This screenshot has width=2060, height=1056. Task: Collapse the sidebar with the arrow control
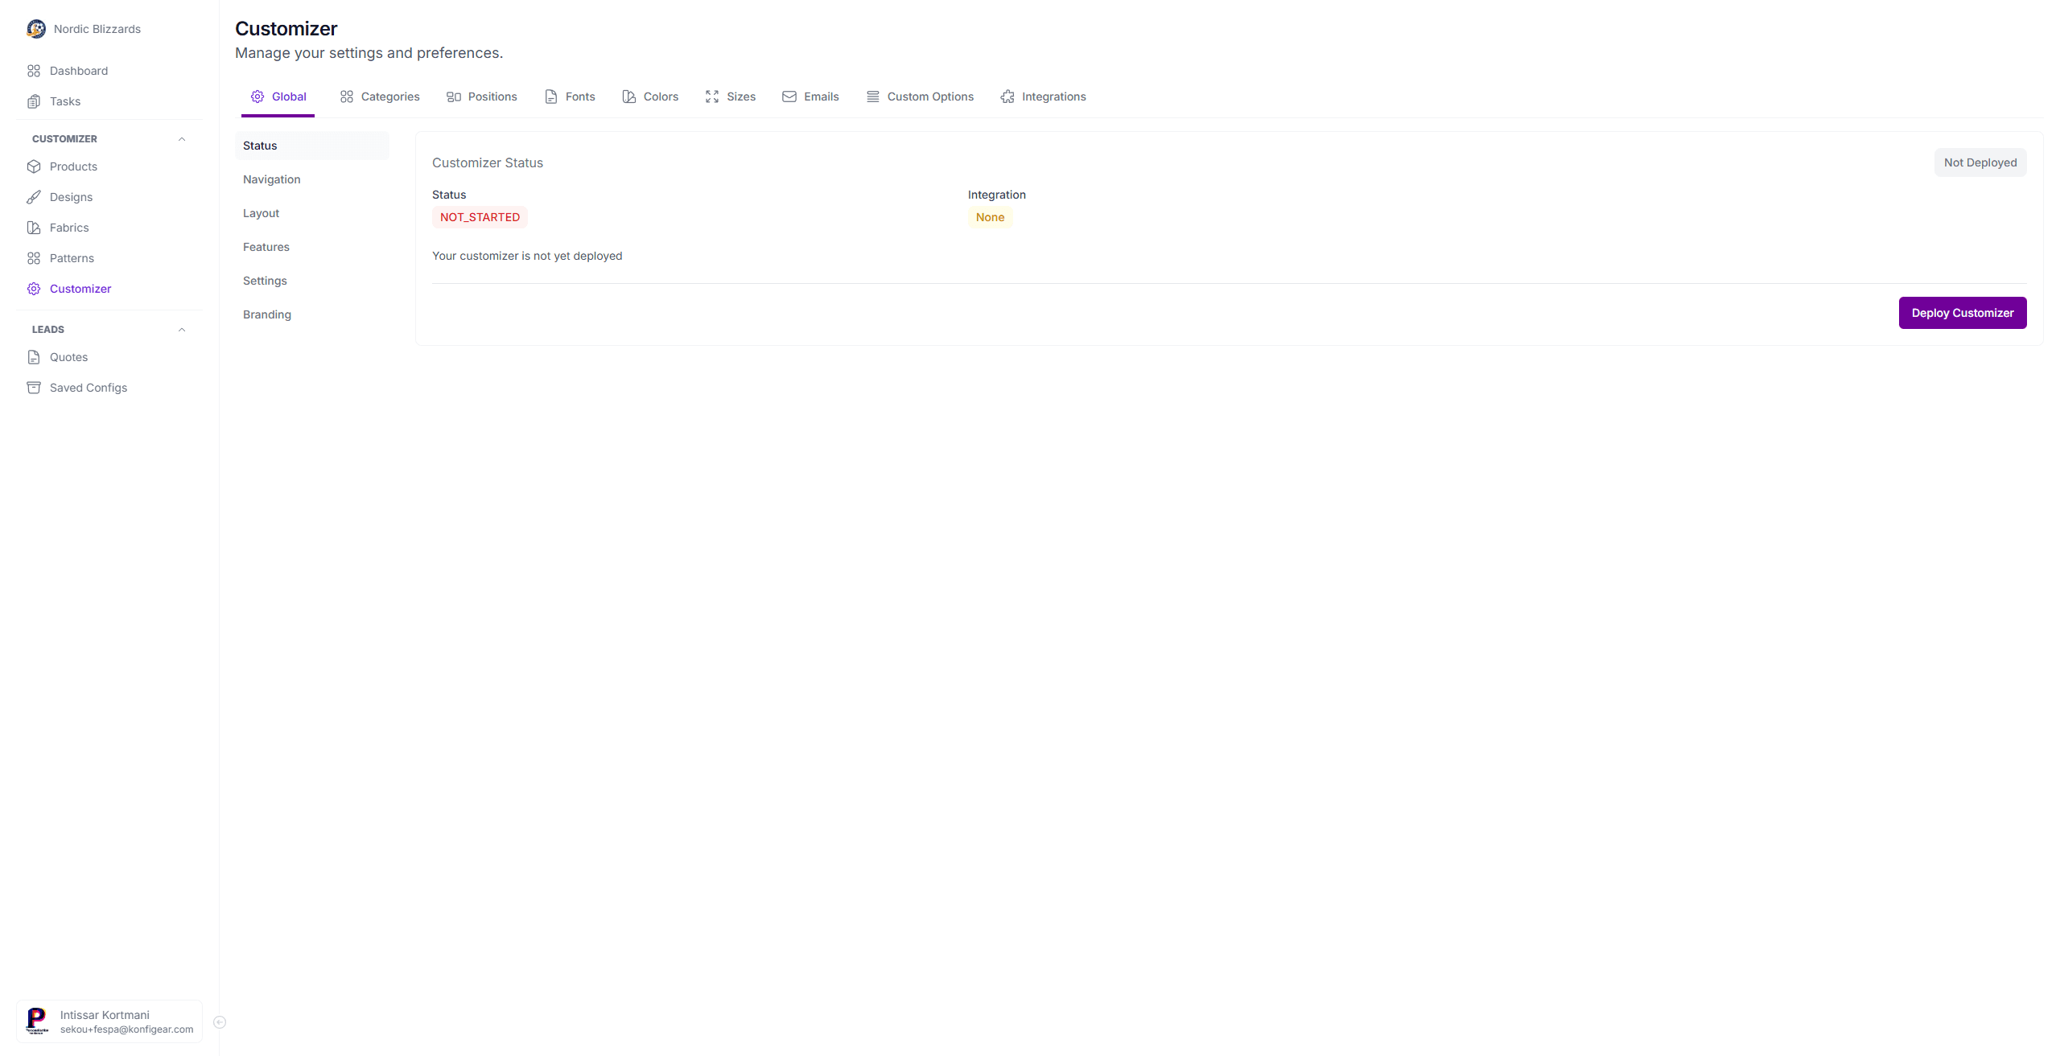(219, 1021)
